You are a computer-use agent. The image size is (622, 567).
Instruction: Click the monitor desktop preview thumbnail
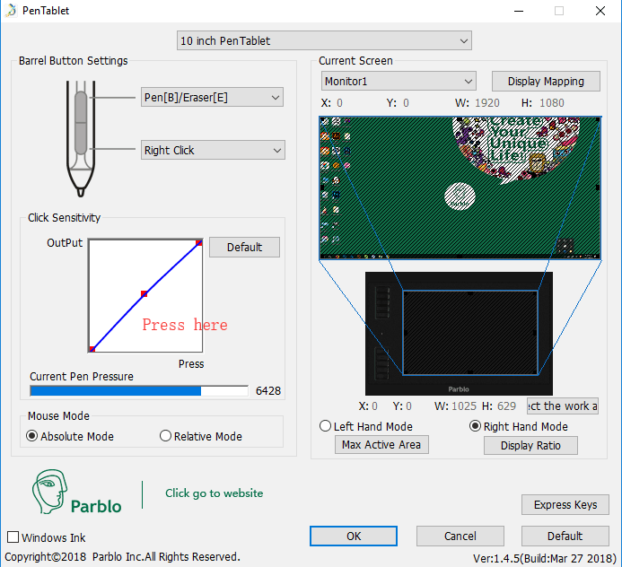pos(460,188)
